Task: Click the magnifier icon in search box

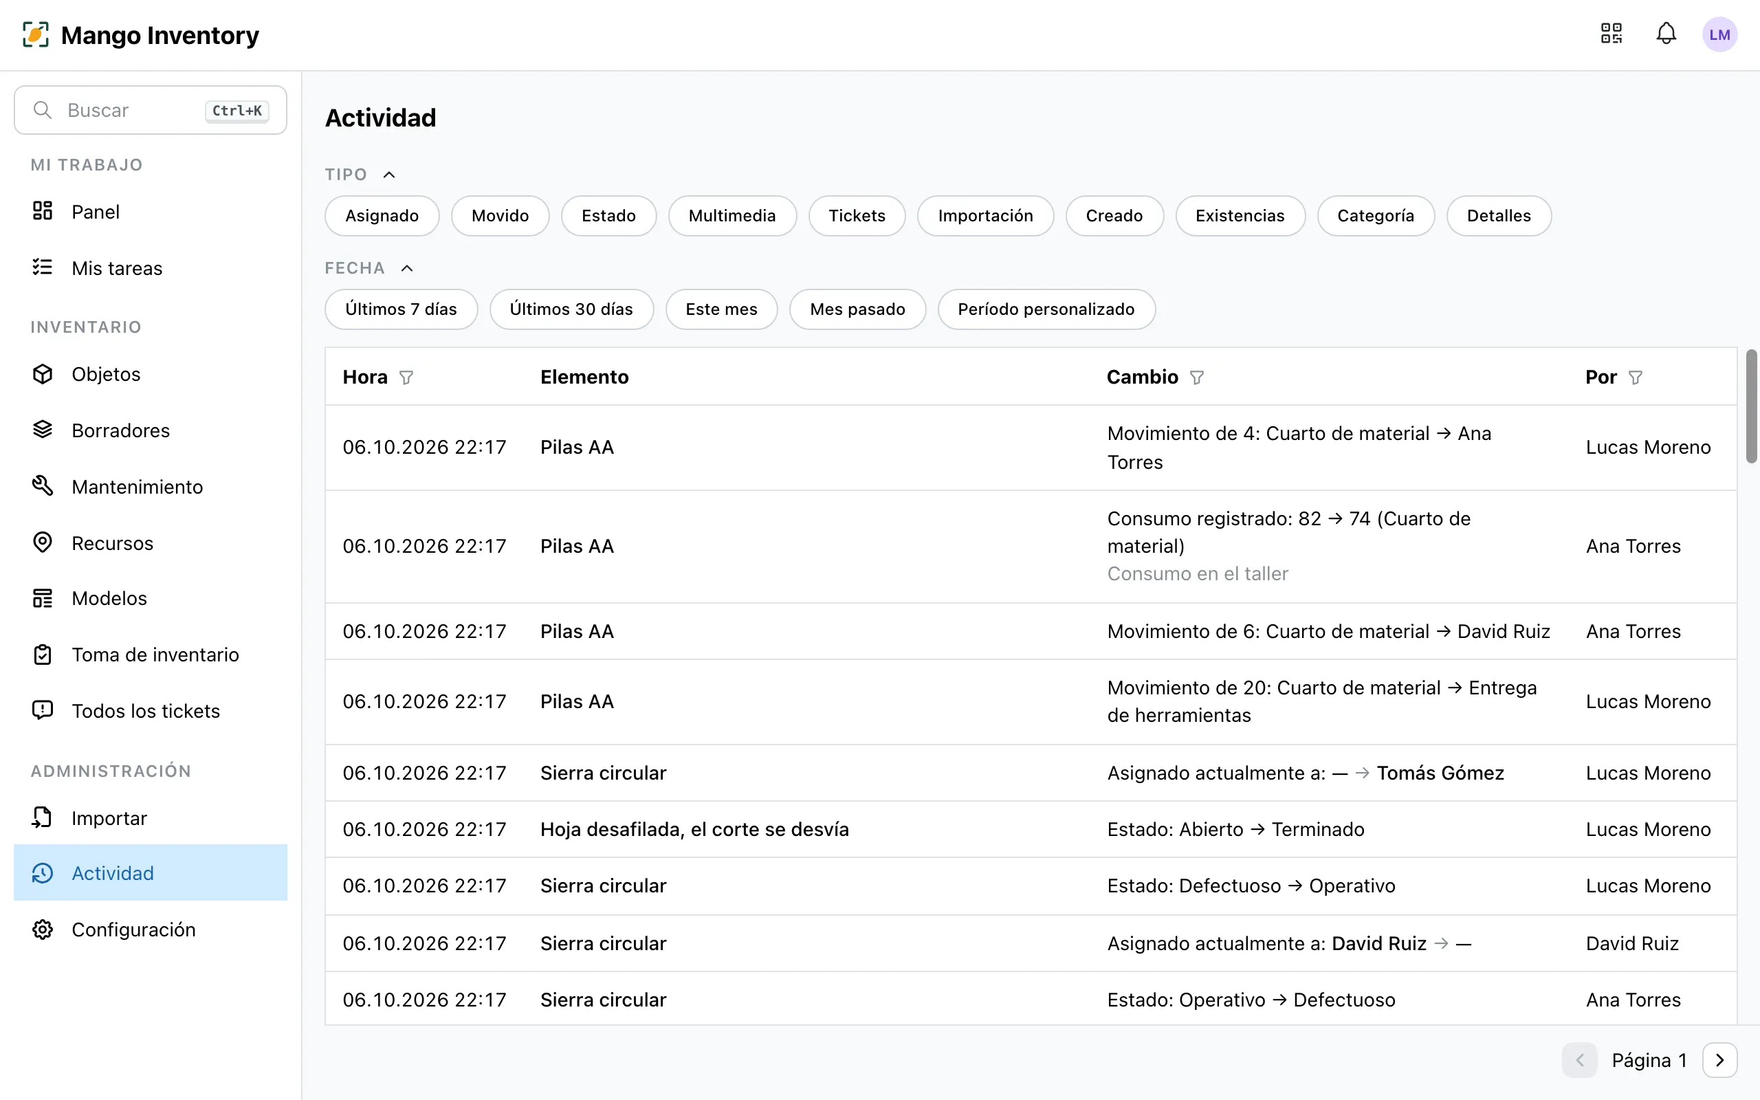Action: [x=43, y=110]
